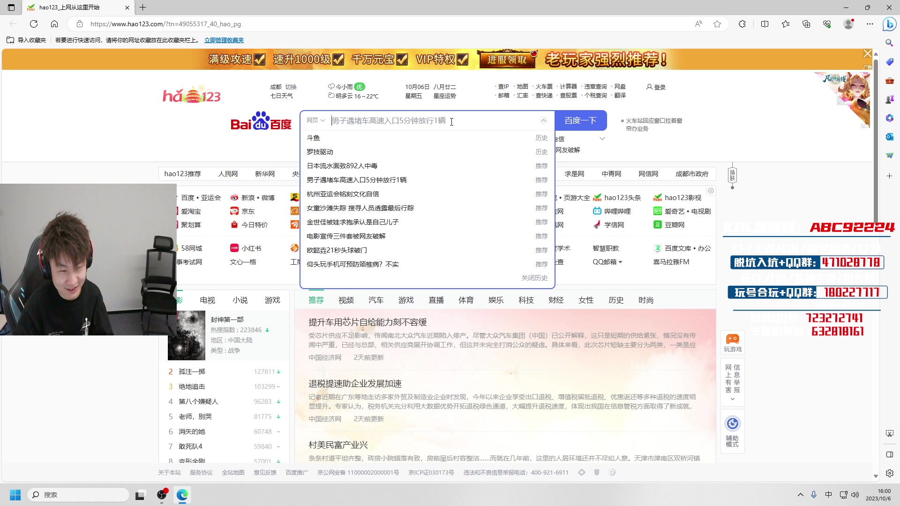Close the top advertisement banner
This screenshot has width=900, height=506.
click(868, 54)
